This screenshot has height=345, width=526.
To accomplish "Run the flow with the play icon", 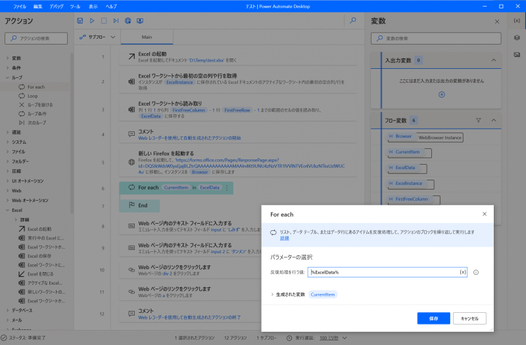I will point(92,21).
